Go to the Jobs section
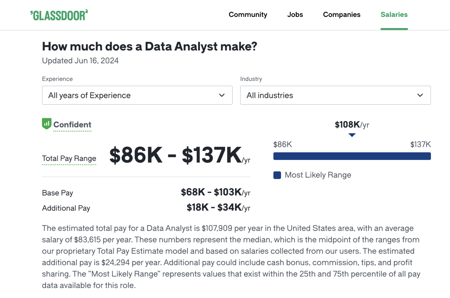 point(295,15)
